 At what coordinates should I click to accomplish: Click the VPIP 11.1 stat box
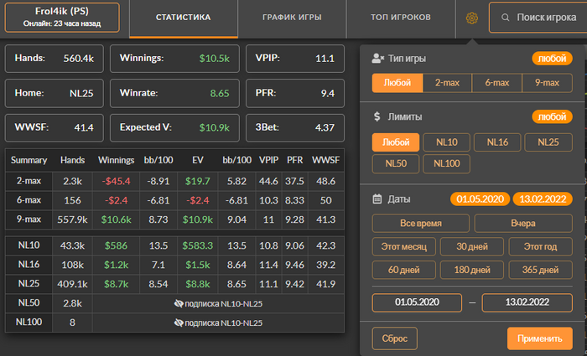[295, 59]
